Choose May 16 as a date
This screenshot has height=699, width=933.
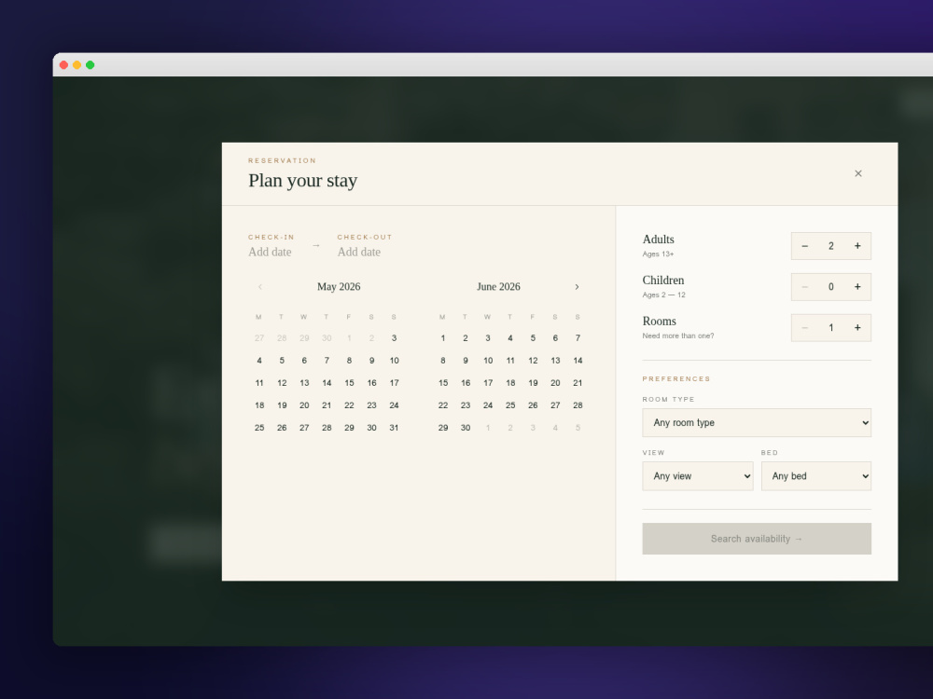372,383
